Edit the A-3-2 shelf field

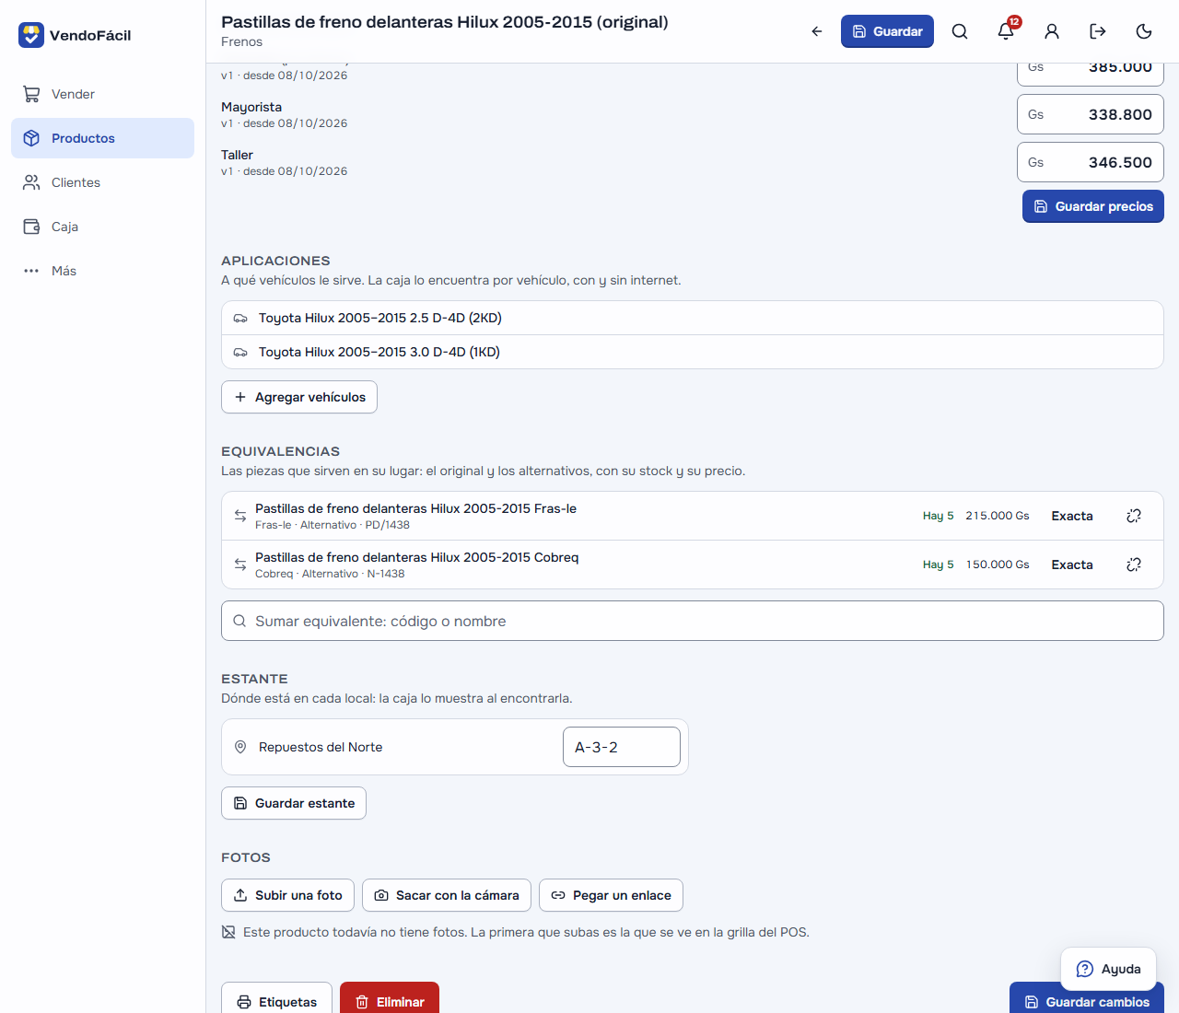coord(622,747)
